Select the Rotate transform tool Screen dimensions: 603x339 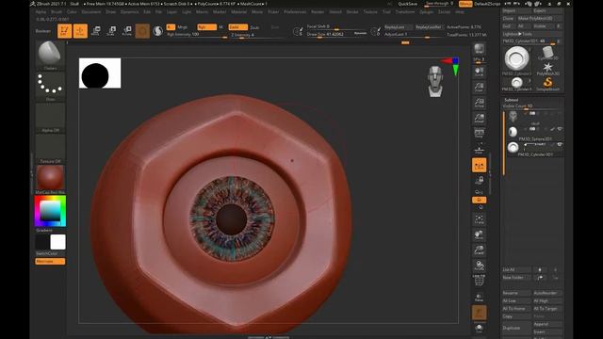pyautogui.click(x=127, y=31)
